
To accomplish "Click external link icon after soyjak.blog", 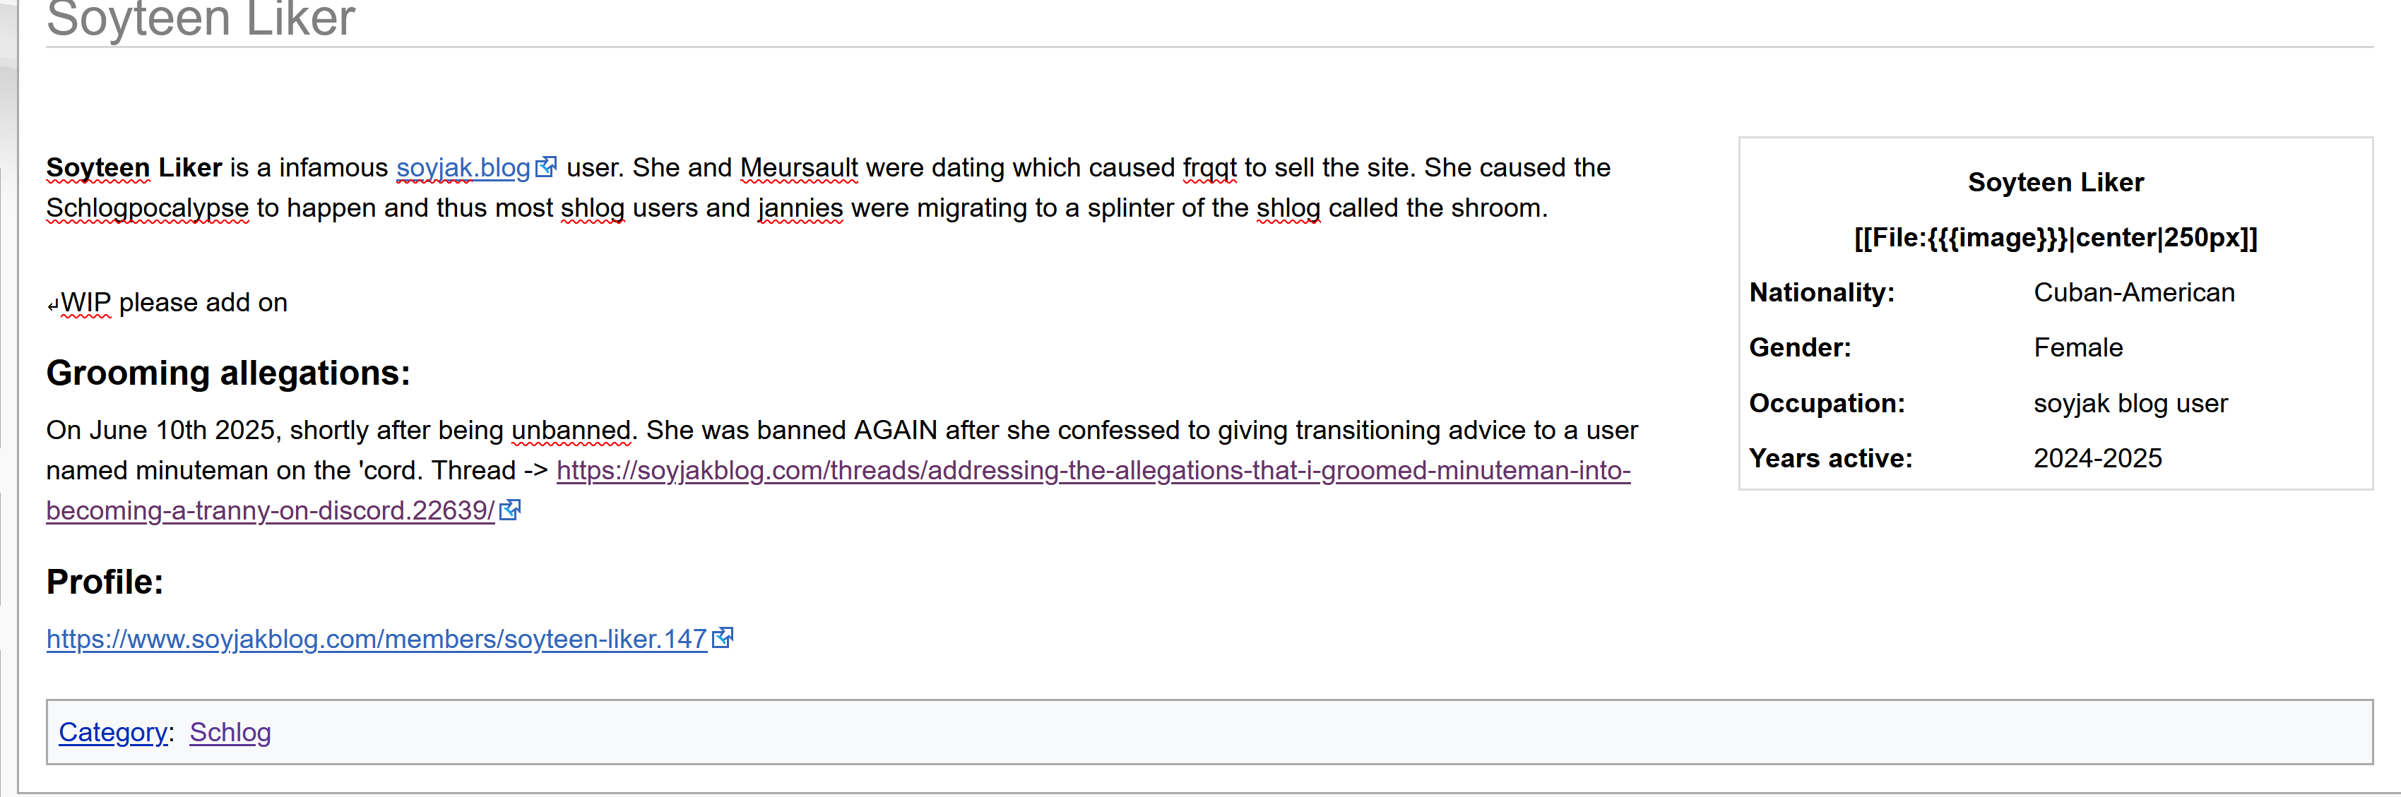I will pyautogui.click(x=546, y=167).
